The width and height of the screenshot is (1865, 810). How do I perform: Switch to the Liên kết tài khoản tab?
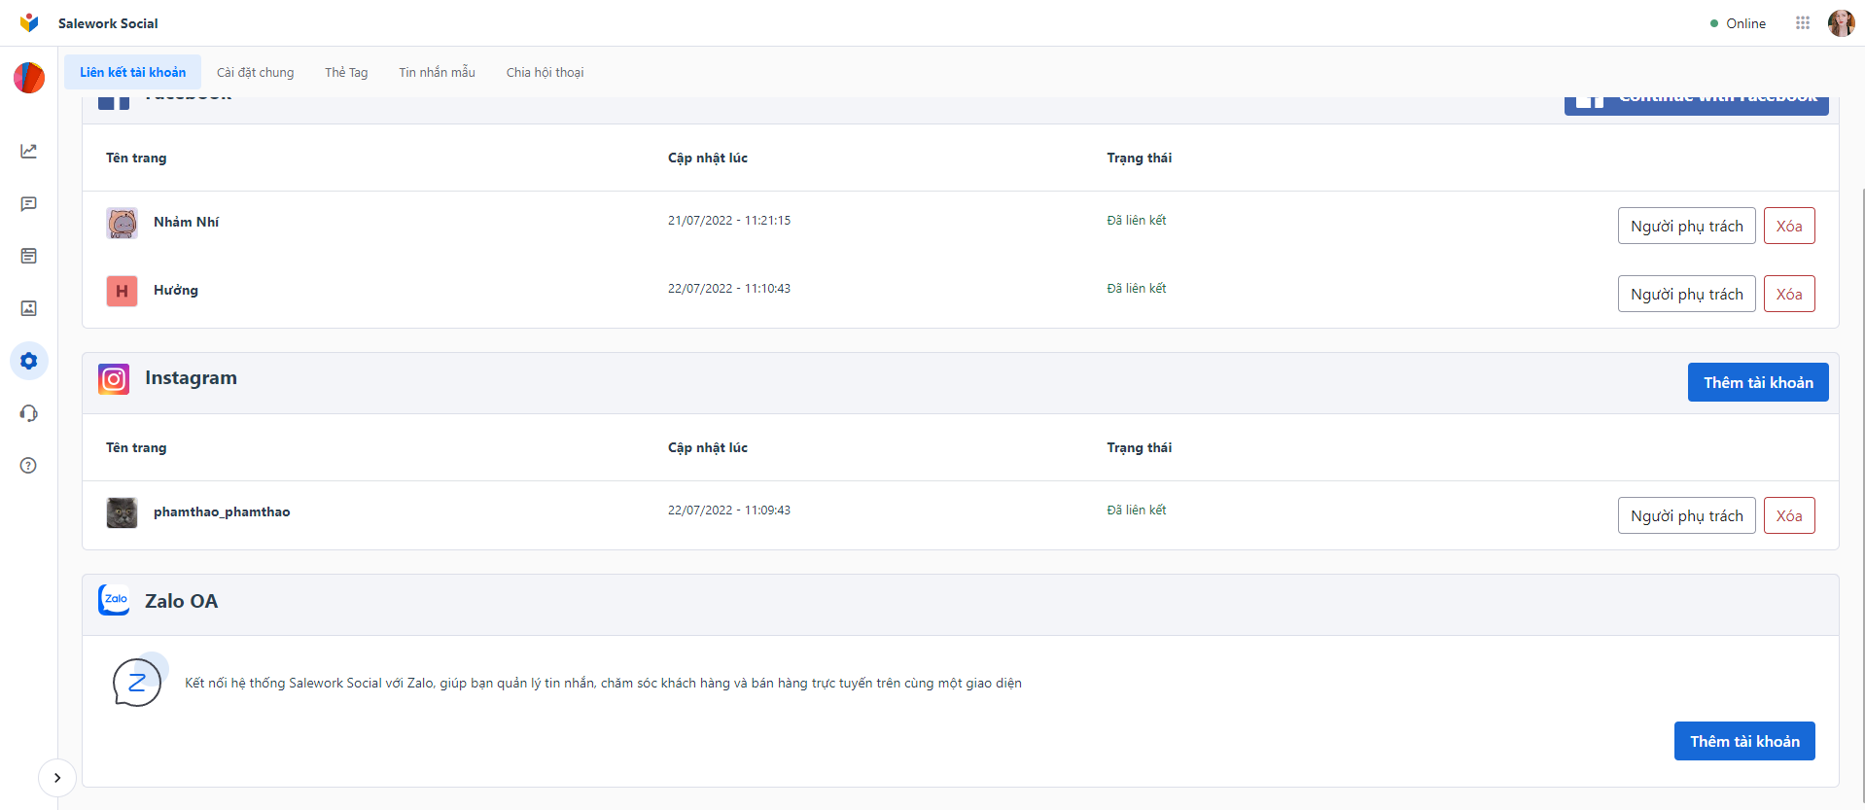click(133, 72)
